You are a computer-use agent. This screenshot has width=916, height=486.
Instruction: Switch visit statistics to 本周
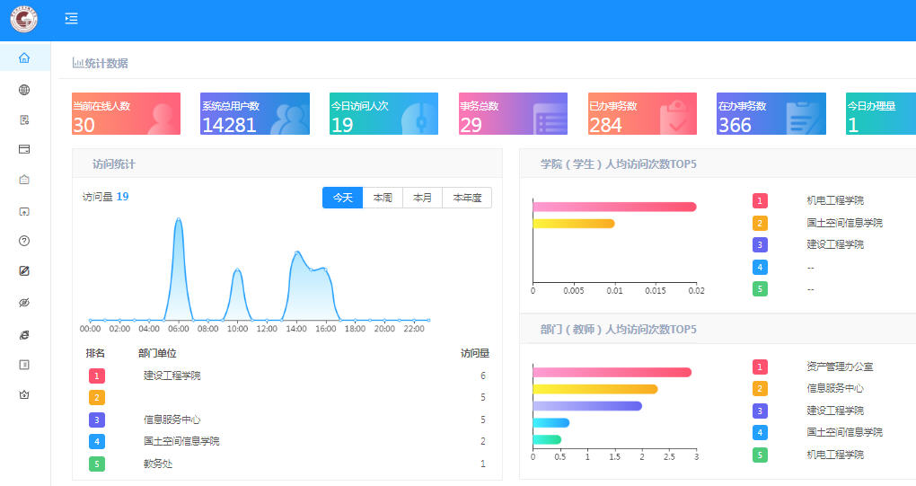coord(383,198)
